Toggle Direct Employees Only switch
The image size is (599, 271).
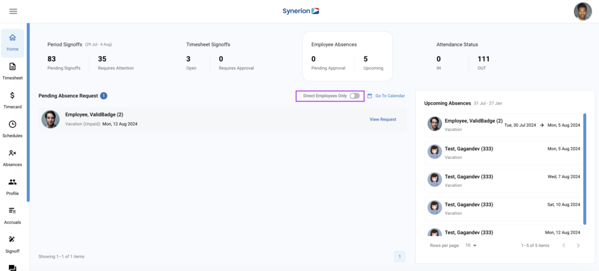pos(354,96)
